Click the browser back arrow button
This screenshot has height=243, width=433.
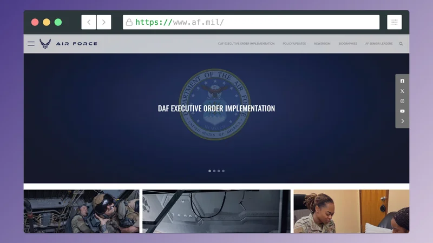click(89, 22)
